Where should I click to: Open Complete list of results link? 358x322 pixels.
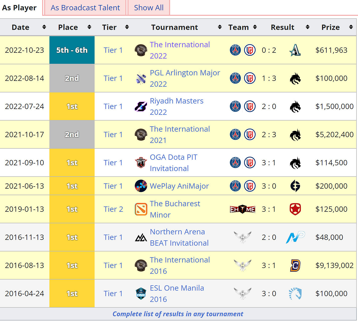[x=178, y=314]
